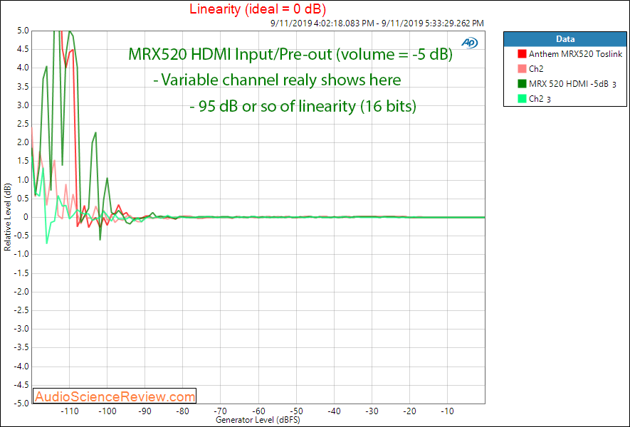
Task: Click the positive 1.0 tick on the vertical axis
Action: pyautogui.click(x=23, y=180)
